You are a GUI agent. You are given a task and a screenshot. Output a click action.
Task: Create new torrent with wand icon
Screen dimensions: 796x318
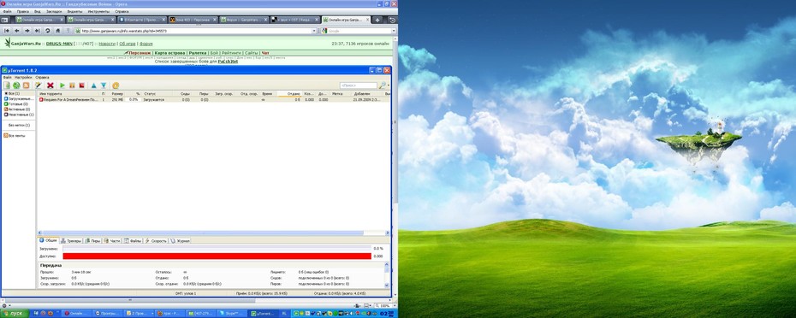click(x=39, y=85)
